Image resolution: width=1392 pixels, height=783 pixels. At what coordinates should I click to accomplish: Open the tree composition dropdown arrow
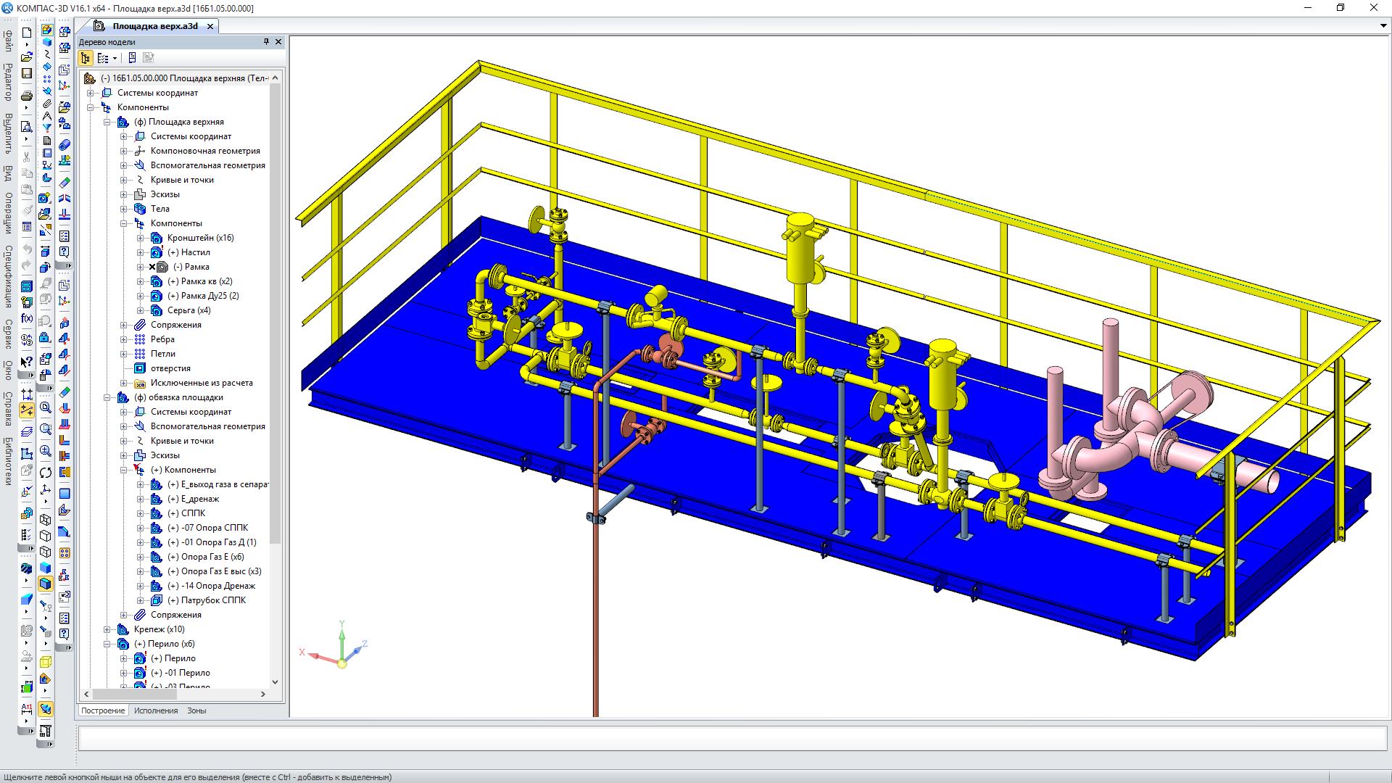[115, 59]
